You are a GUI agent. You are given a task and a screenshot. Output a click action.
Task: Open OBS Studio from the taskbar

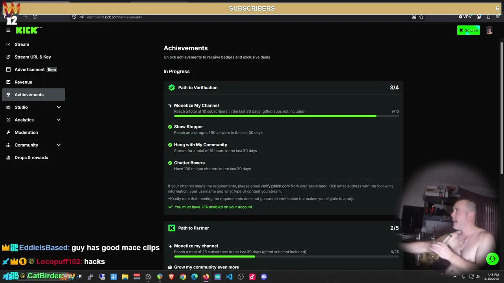[x=241, y=277]
